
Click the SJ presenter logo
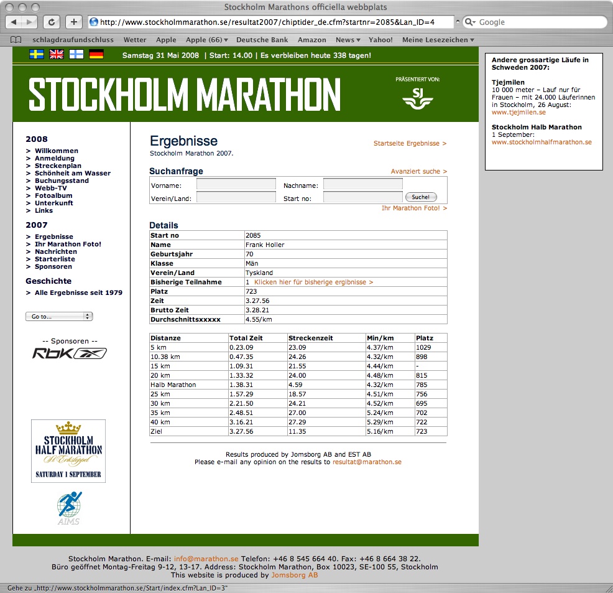pos(418,98)
